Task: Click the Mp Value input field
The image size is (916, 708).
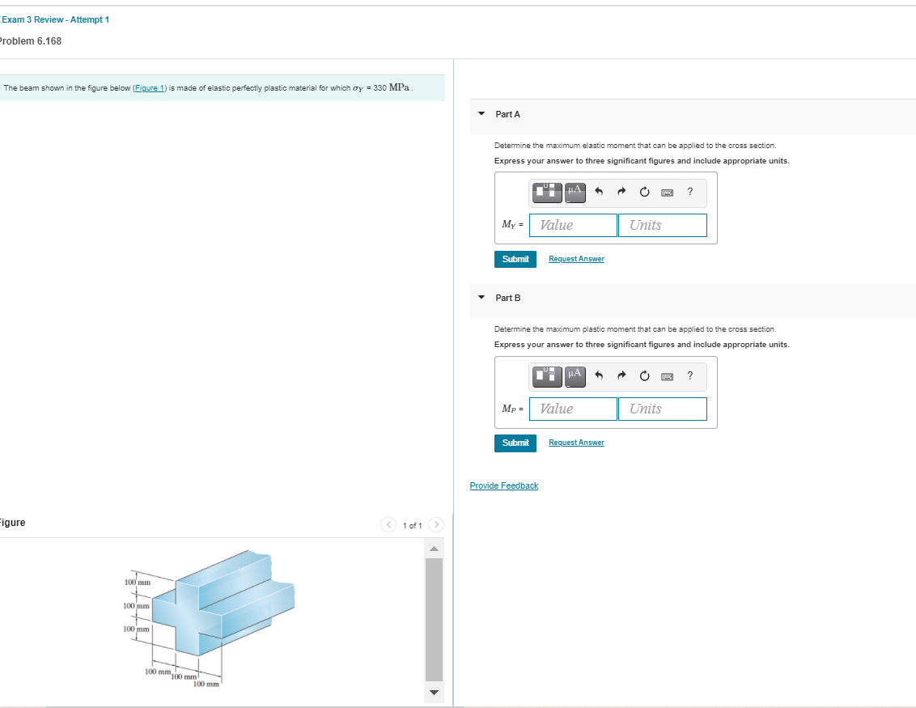Action: pyautogui.click(x=573, y=409)
